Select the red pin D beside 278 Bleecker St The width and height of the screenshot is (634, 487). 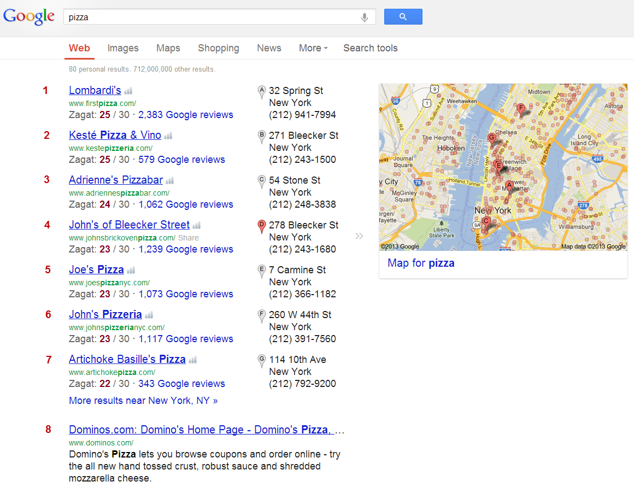point(261,226)
